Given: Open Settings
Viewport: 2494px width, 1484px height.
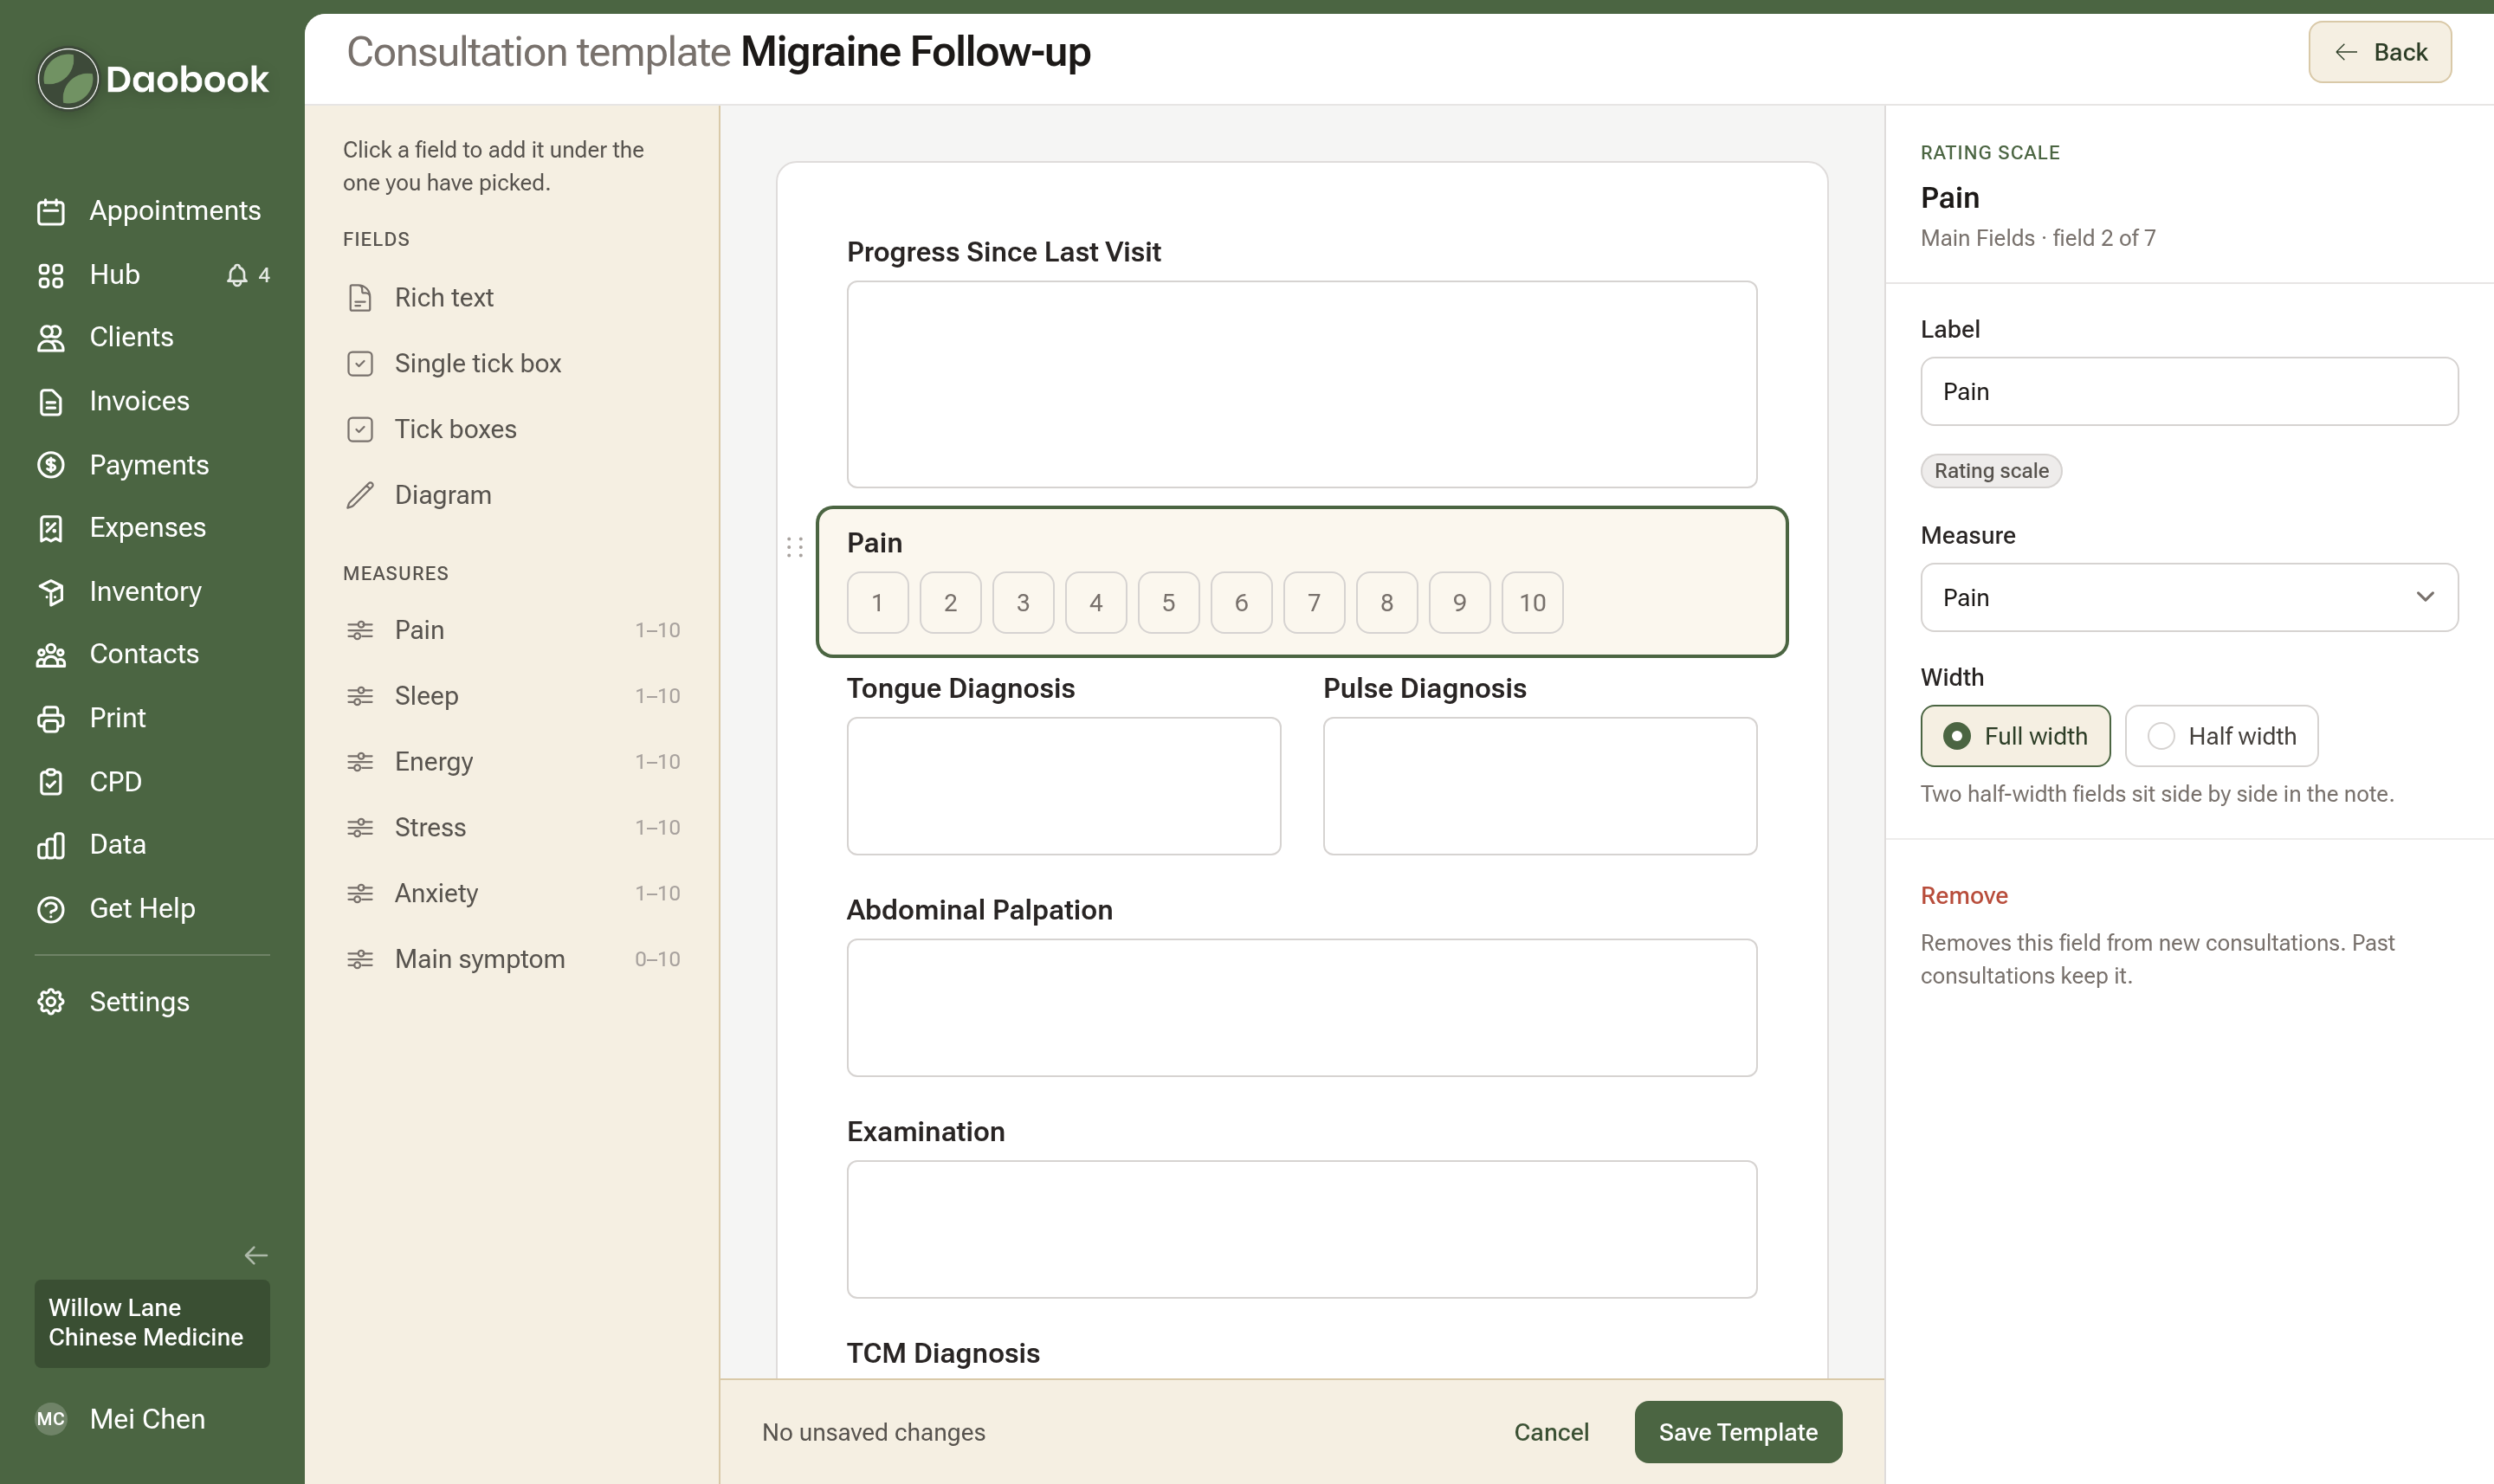Looking at the screenshot, I should coord(152,1001).
